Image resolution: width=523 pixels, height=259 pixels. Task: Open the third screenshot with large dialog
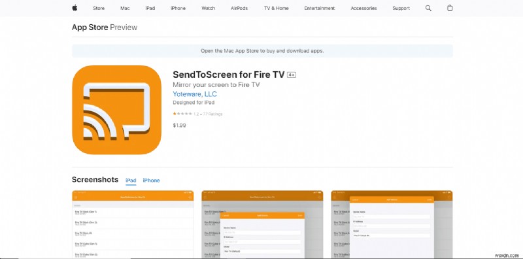[x=392, y=224]
